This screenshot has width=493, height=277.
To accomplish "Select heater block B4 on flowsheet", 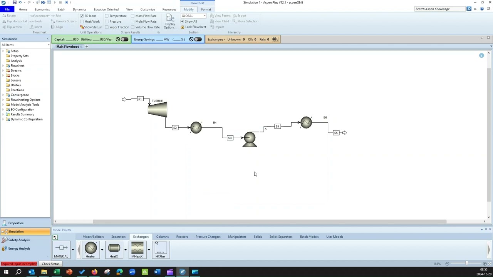I will [x=196, y=128].
